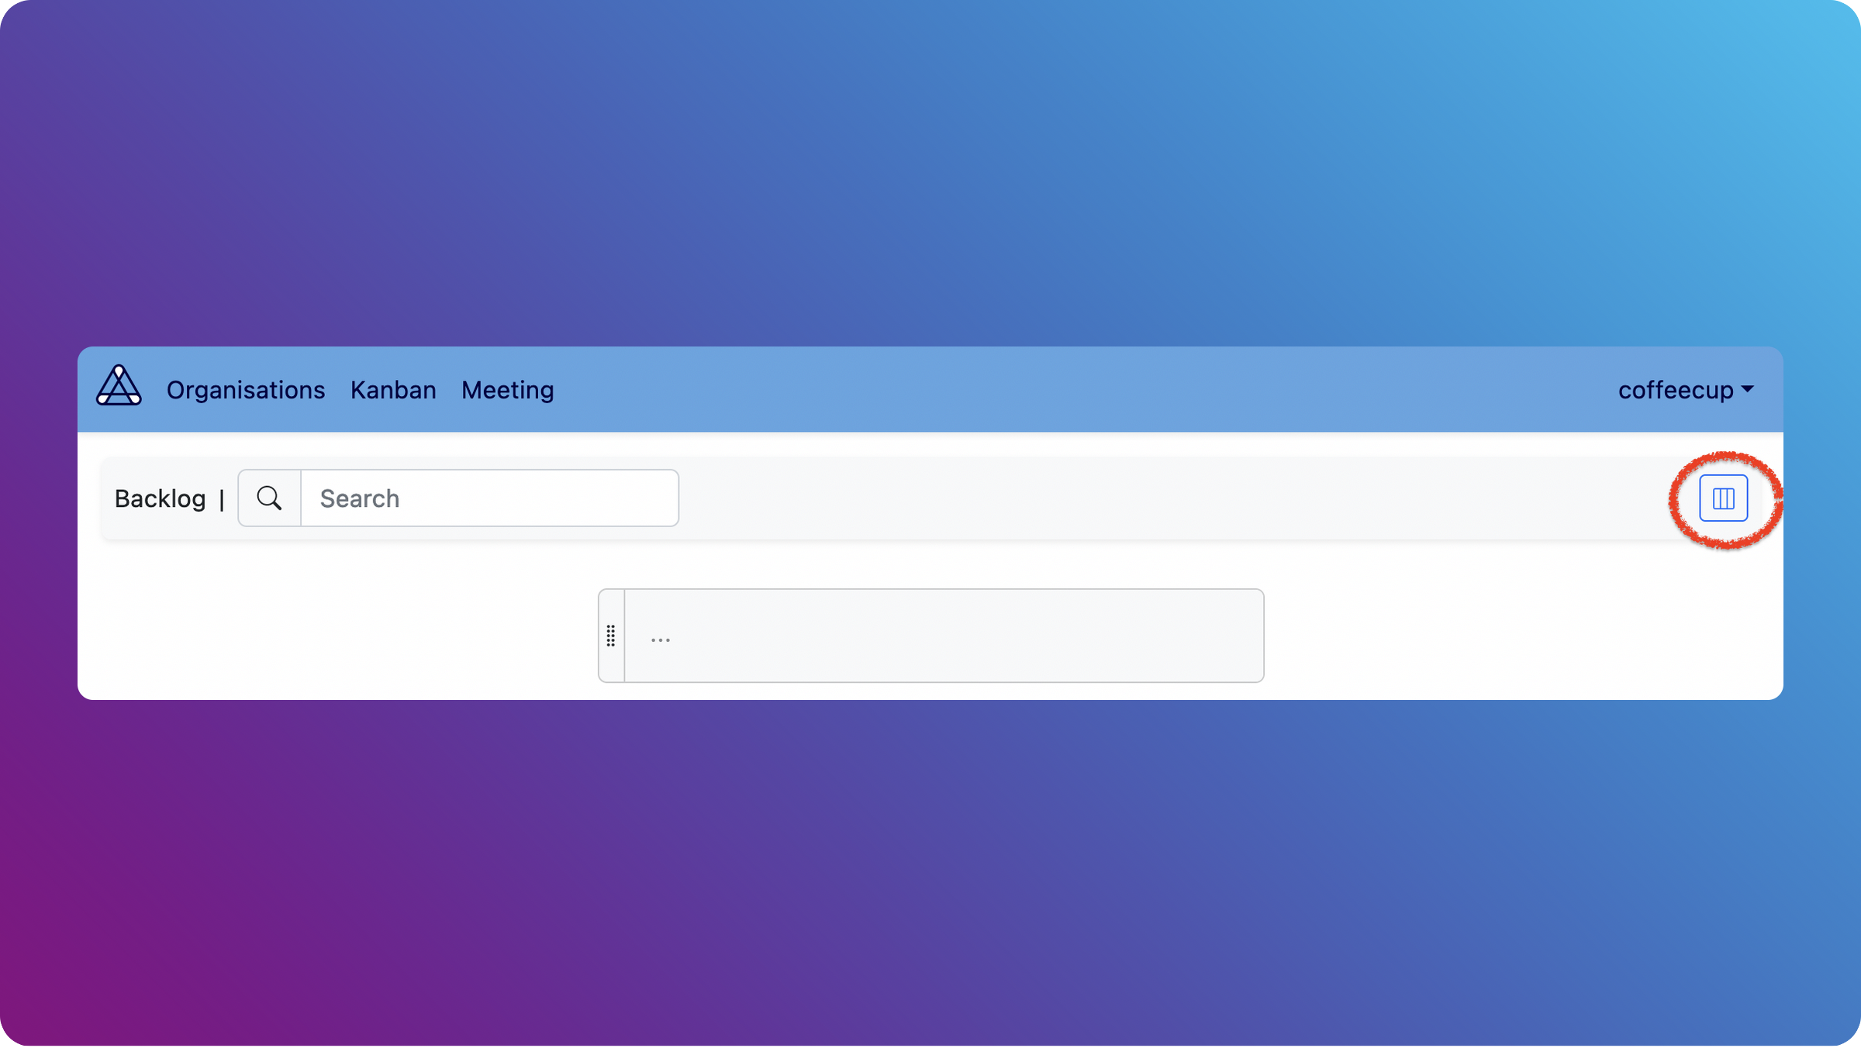Image resolution: width=1861 pixels, height=1048 pixels.
Task: Click the Search input field
Action: pyautogui.click(x=489, y=497)
